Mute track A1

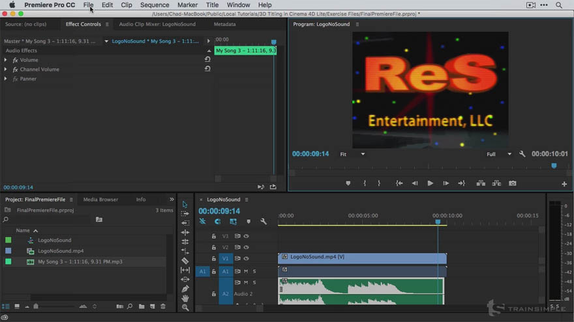coord(246,271)
